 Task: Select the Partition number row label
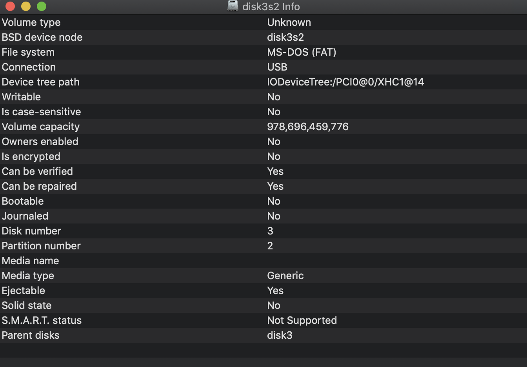[x=41, y=246]
